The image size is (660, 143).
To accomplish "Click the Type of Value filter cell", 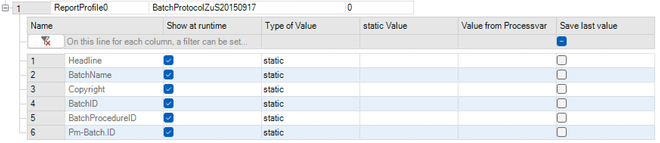I will pyautogui.click(x=311, y=42).
